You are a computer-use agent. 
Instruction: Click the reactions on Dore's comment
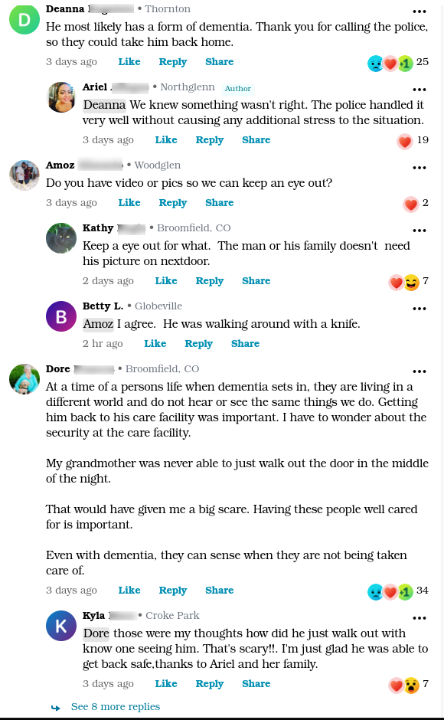pos(390,591)
